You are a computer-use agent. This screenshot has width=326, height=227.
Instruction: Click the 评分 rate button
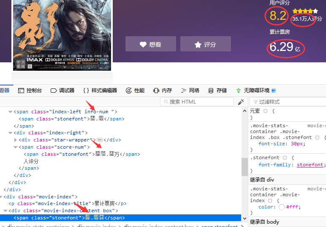(206, 44)
